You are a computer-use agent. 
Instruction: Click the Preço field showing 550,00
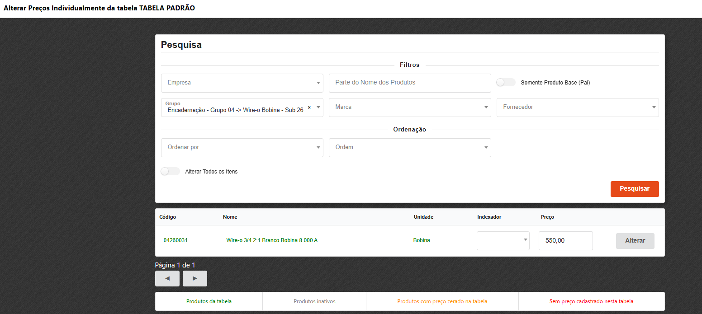tap(565, 240)
